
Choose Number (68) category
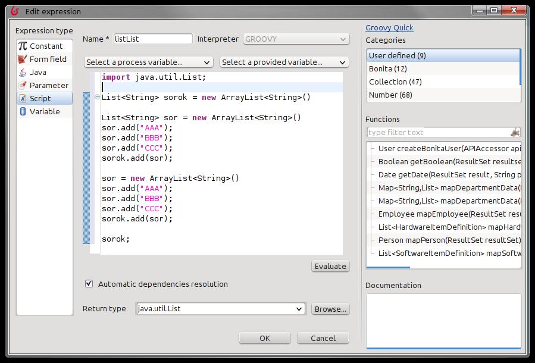(443, 95)
